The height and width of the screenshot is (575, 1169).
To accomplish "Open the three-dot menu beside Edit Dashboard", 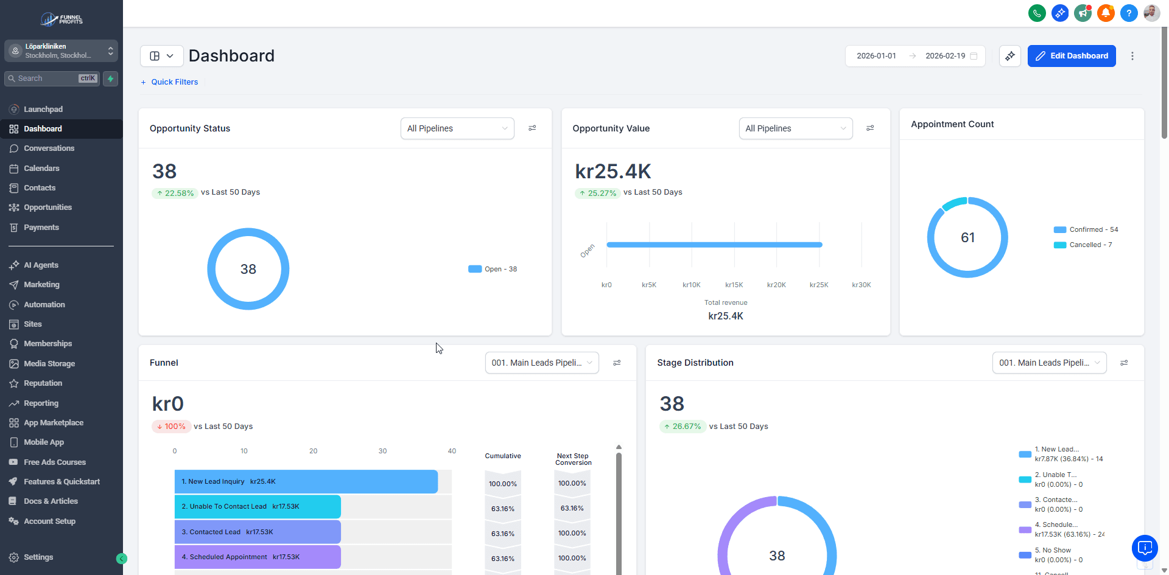I will click(x=1132, y=56).
